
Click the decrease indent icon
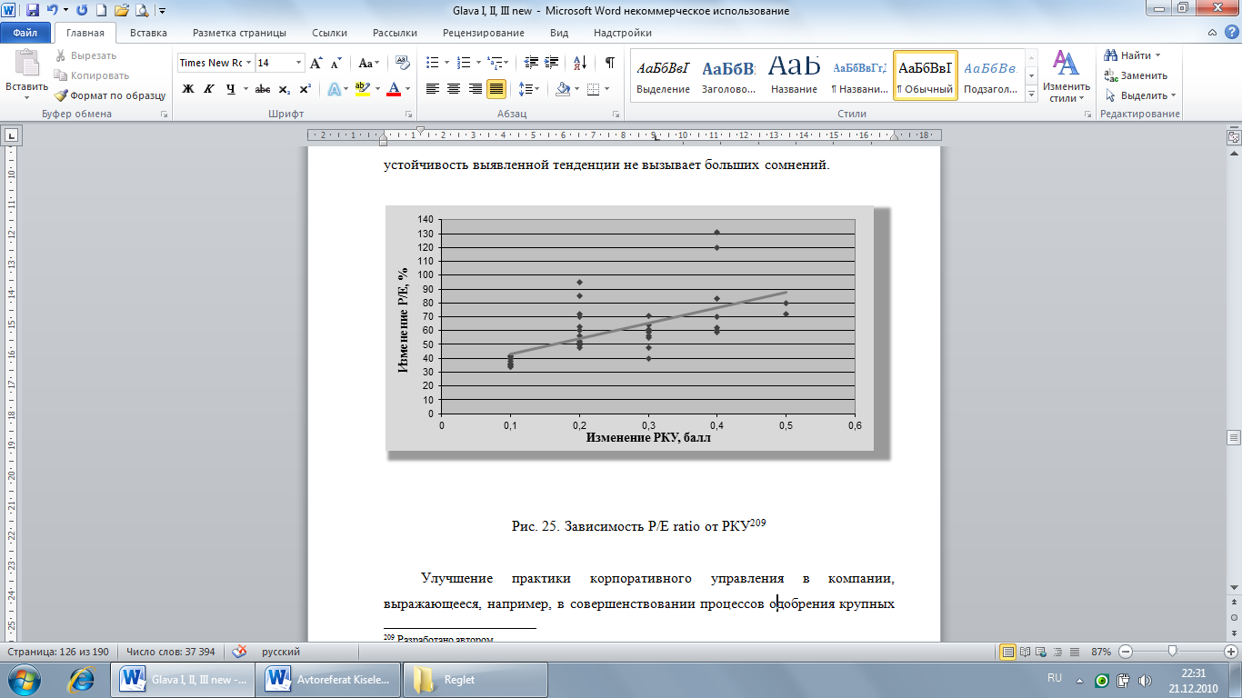click(530, 63)
